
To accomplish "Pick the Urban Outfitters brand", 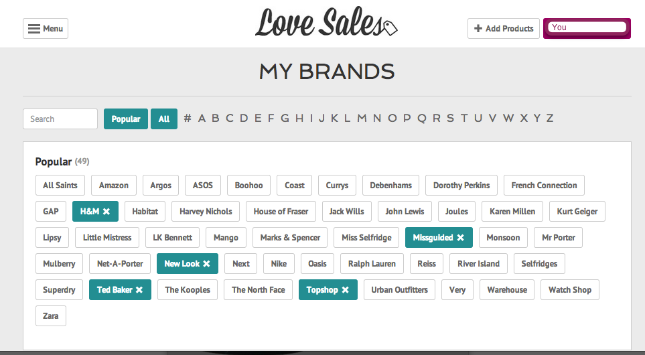I will coord(399,290).
